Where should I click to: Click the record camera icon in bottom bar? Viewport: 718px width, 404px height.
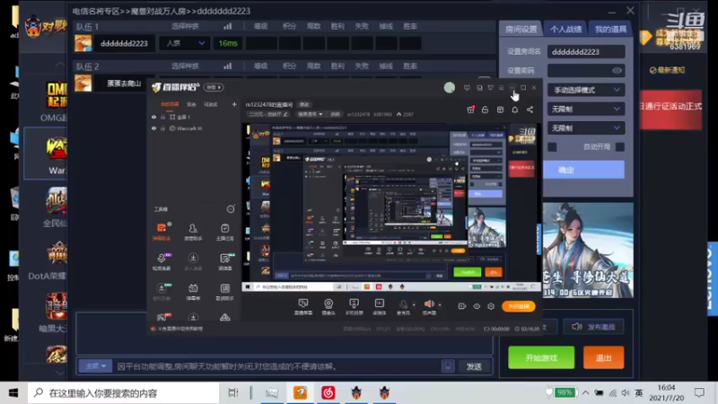click(461, 306)
